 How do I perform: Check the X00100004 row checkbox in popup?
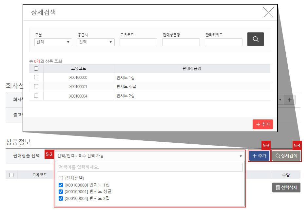pos(36,96)
